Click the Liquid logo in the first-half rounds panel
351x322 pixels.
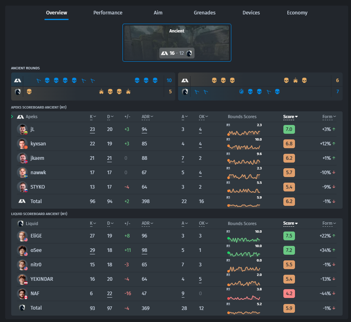(18, 92)
